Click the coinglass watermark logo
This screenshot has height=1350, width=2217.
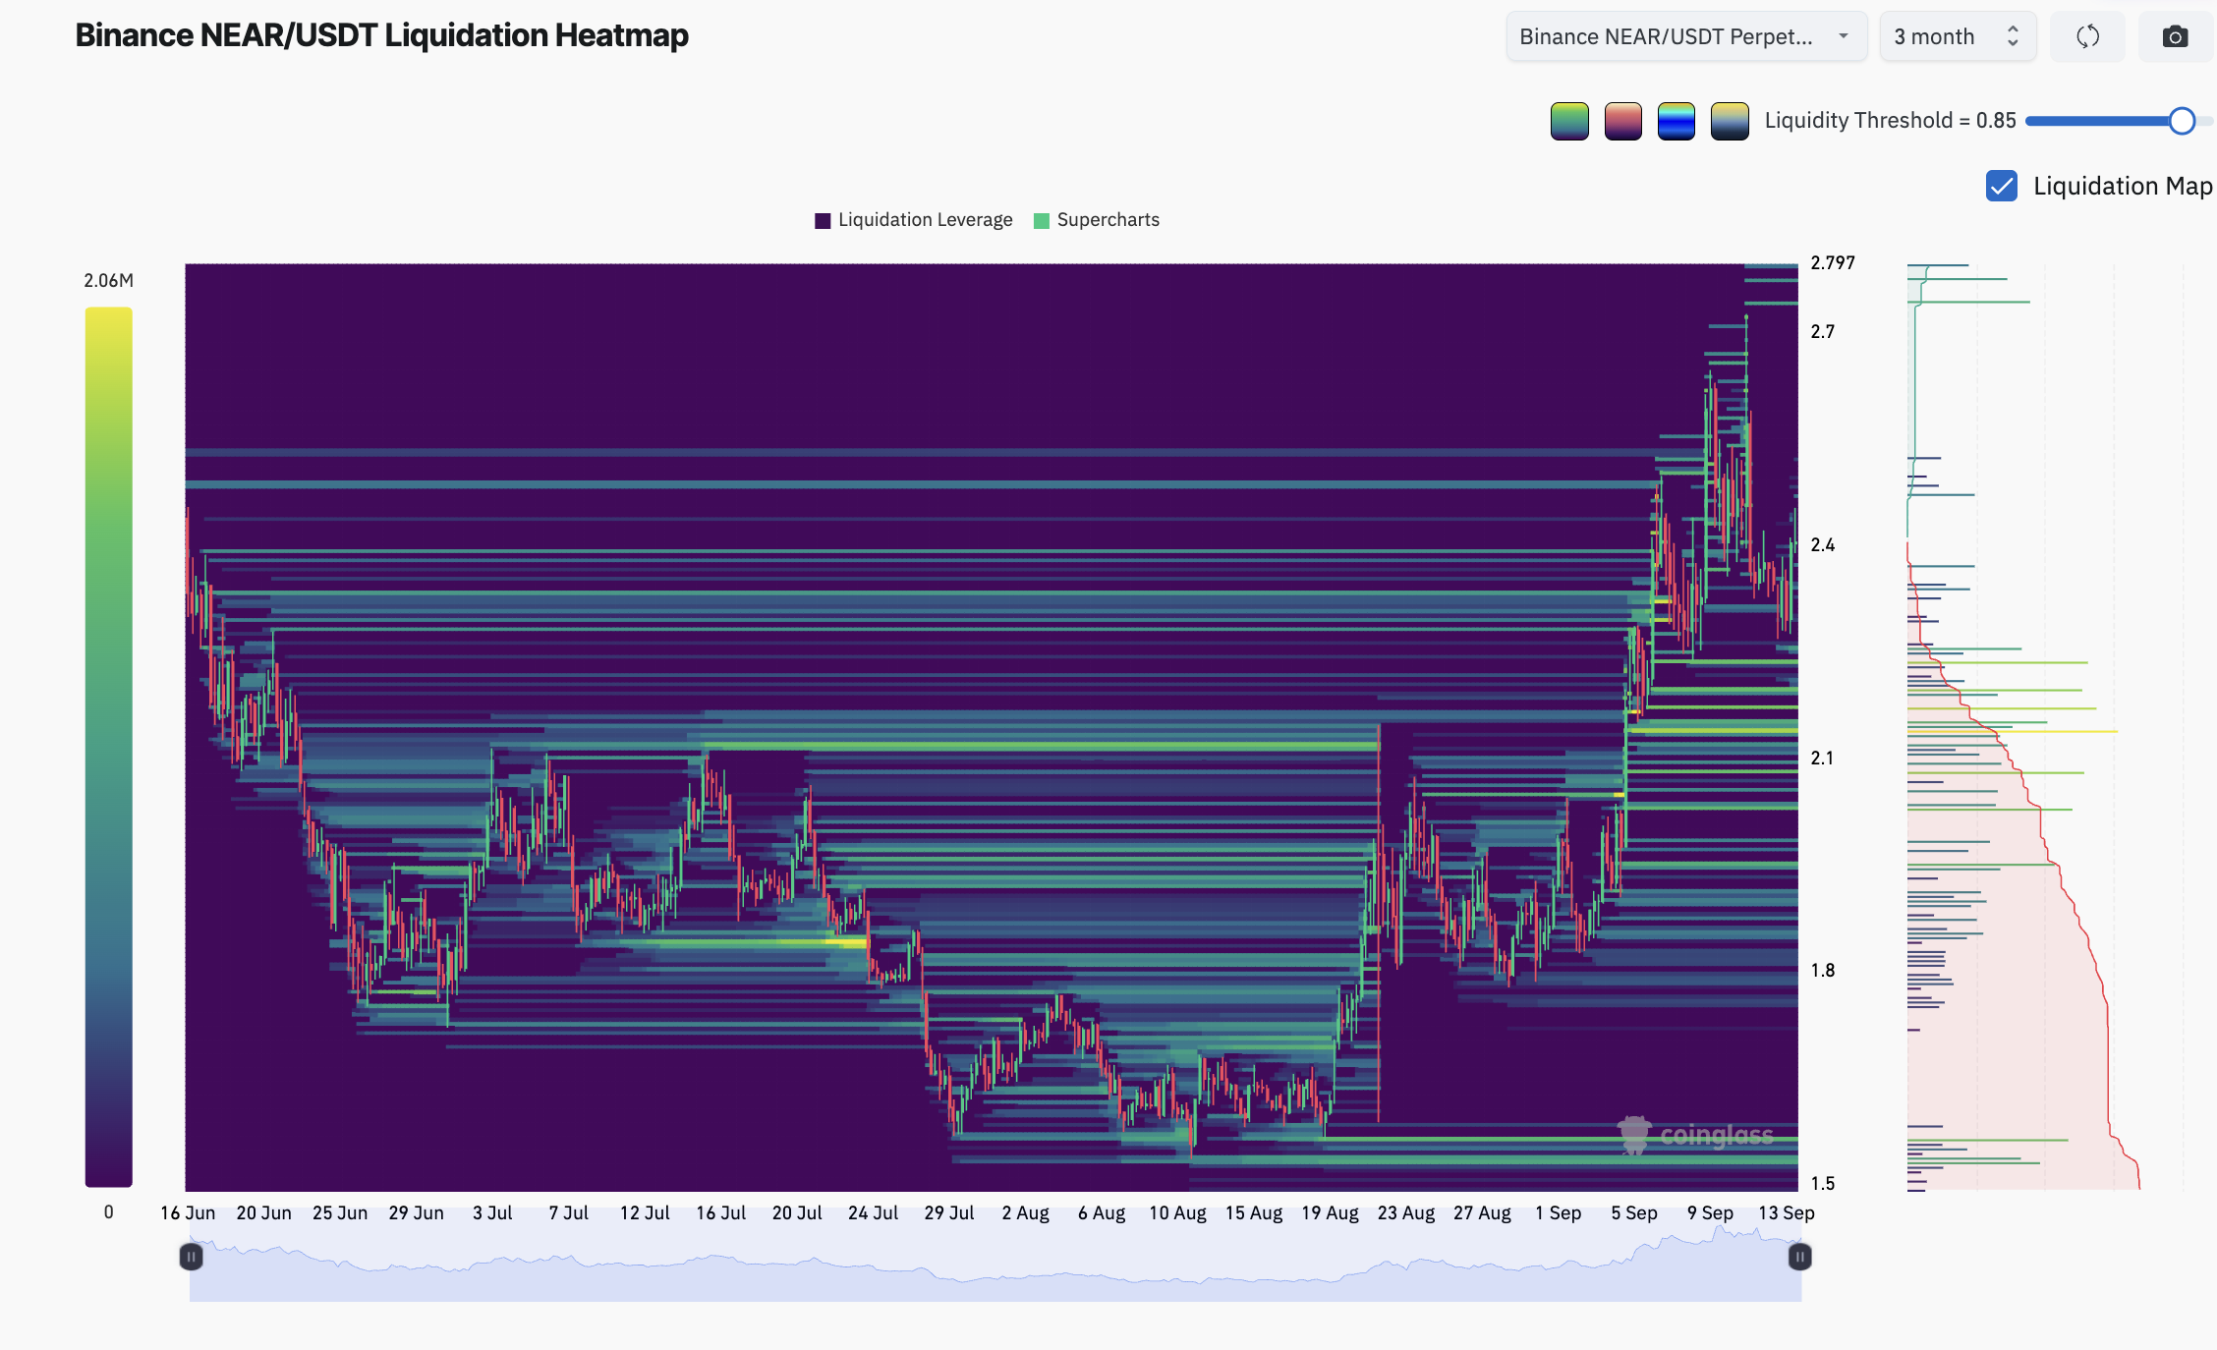tap(1696, 1136)
